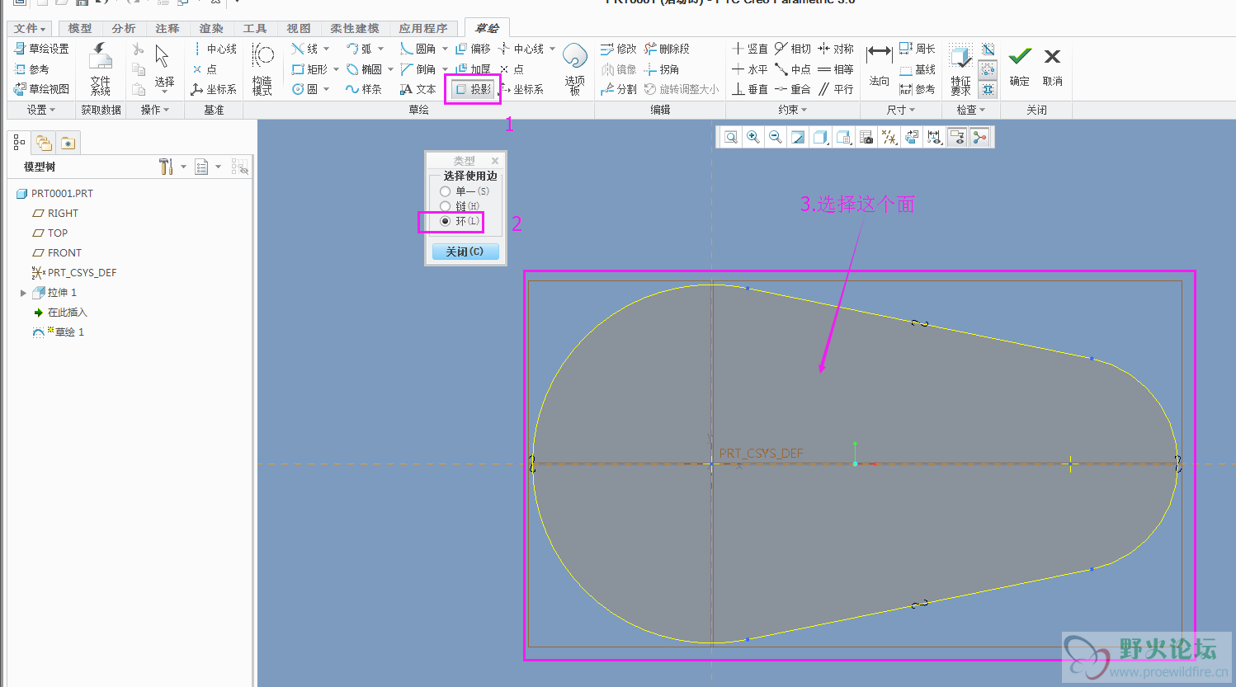Choose the 偏移 (Offset) tool
This screenshot has height=687, width=1236.
tap(473, 49)
